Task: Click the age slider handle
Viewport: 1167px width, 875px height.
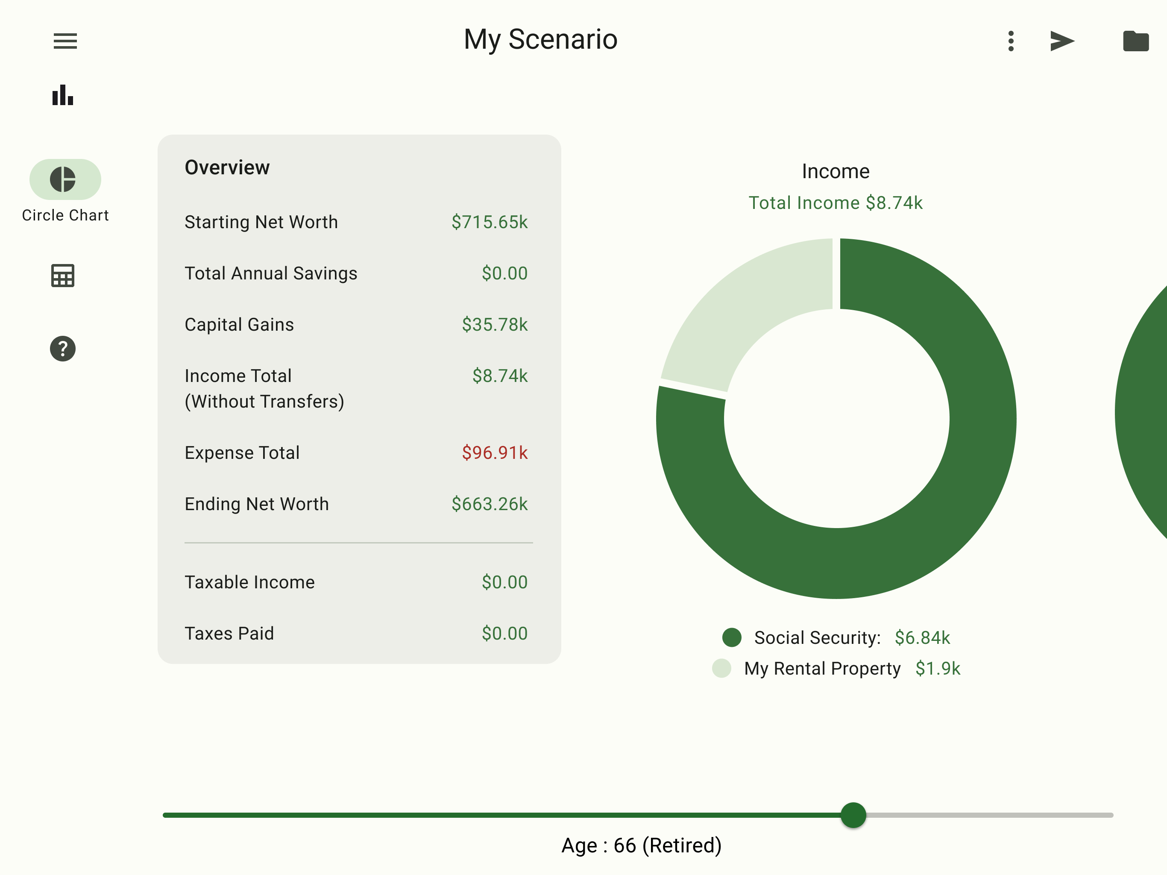Action: tap(853, 815)
